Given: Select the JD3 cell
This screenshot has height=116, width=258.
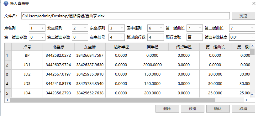Looking at the screenshot, I should pos(27,84).
